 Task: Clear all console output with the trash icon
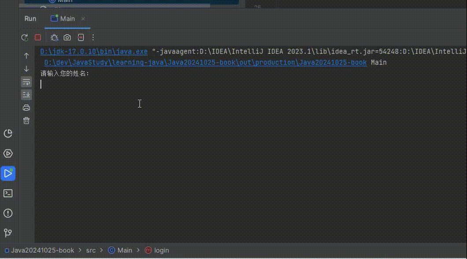tap(26, 121)
